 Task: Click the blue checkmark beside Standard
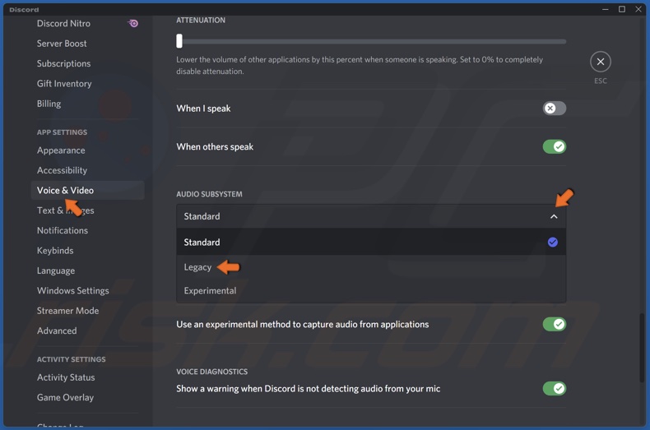tap(552, 242)
